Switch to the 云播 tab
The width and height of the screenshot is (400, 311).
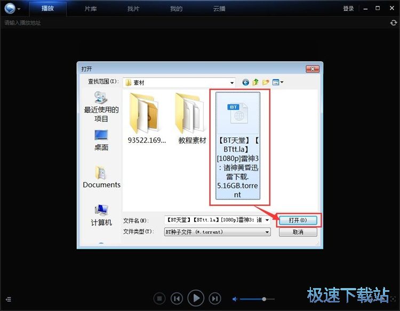coord(219,9)
